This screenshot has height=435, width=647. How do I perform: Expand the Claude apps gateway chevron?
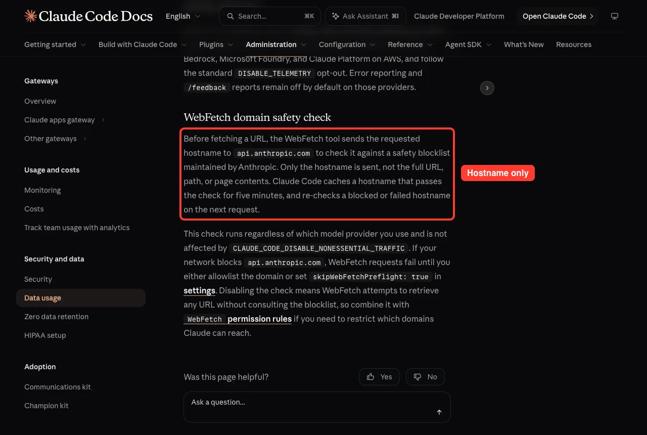(x=103, y=120)
